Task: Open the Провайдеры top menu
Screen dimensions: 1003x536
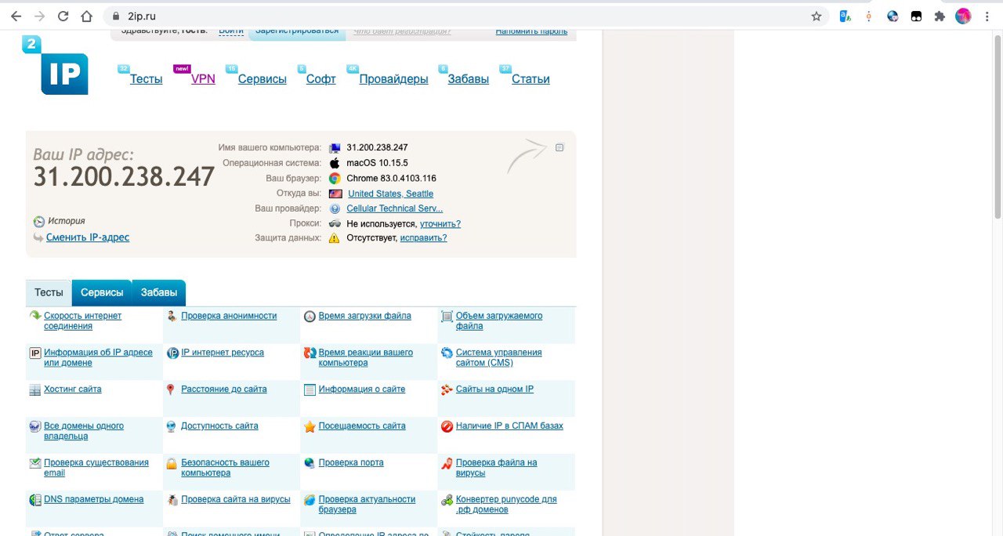Action: pyautogui.click(x=394, y=79)
